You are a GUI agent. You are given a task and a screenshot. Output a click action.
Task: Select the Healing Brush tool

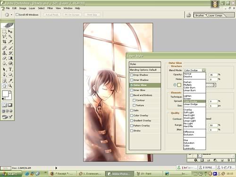coord(4,48)
